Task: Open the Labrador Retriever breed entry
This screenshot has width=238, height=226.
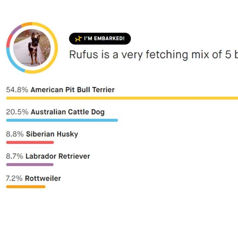Action: pyautogui.click(x=58, y=156)
